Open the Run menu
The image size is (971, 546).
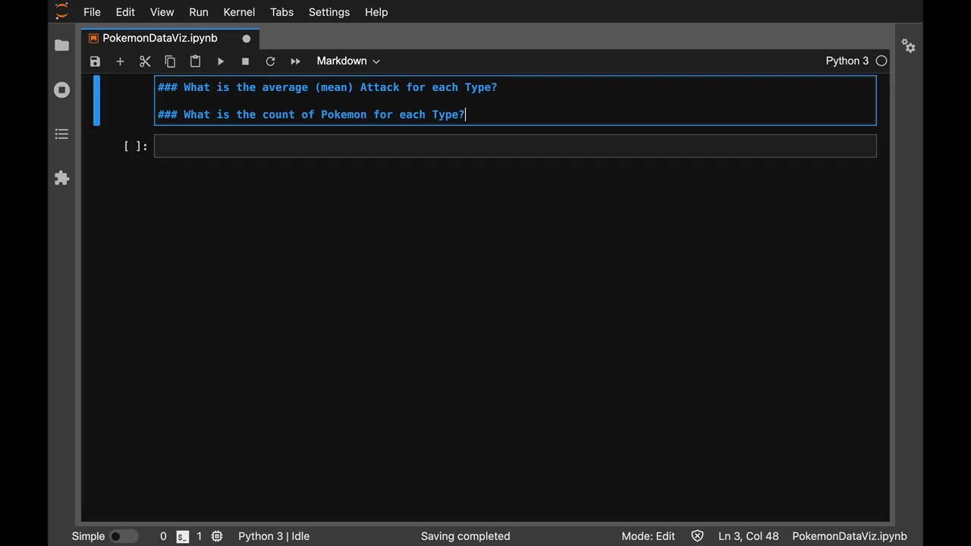[199, 12]
